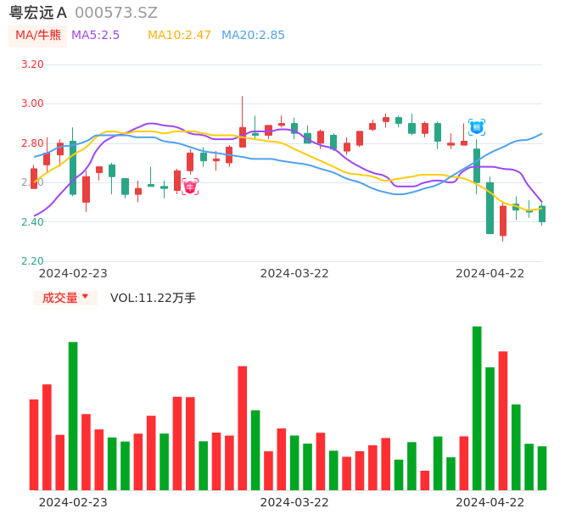This screenshot has width=582, height=514.
Task: Open the 成交量 dropdown arrow
Action: pyautogui.click(x=85, y=297)
